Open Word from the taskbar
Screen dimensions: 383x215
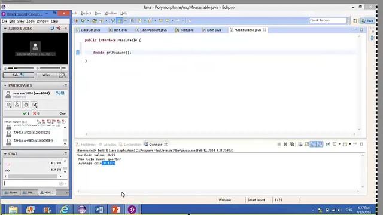pyautogui.click(x=99, y=210)
